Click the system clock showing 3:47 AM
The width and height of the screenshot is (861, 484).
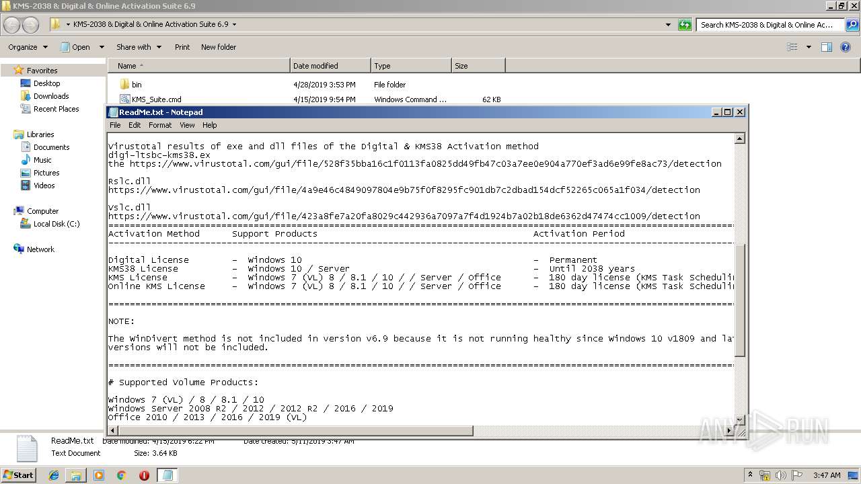[827, 475]
